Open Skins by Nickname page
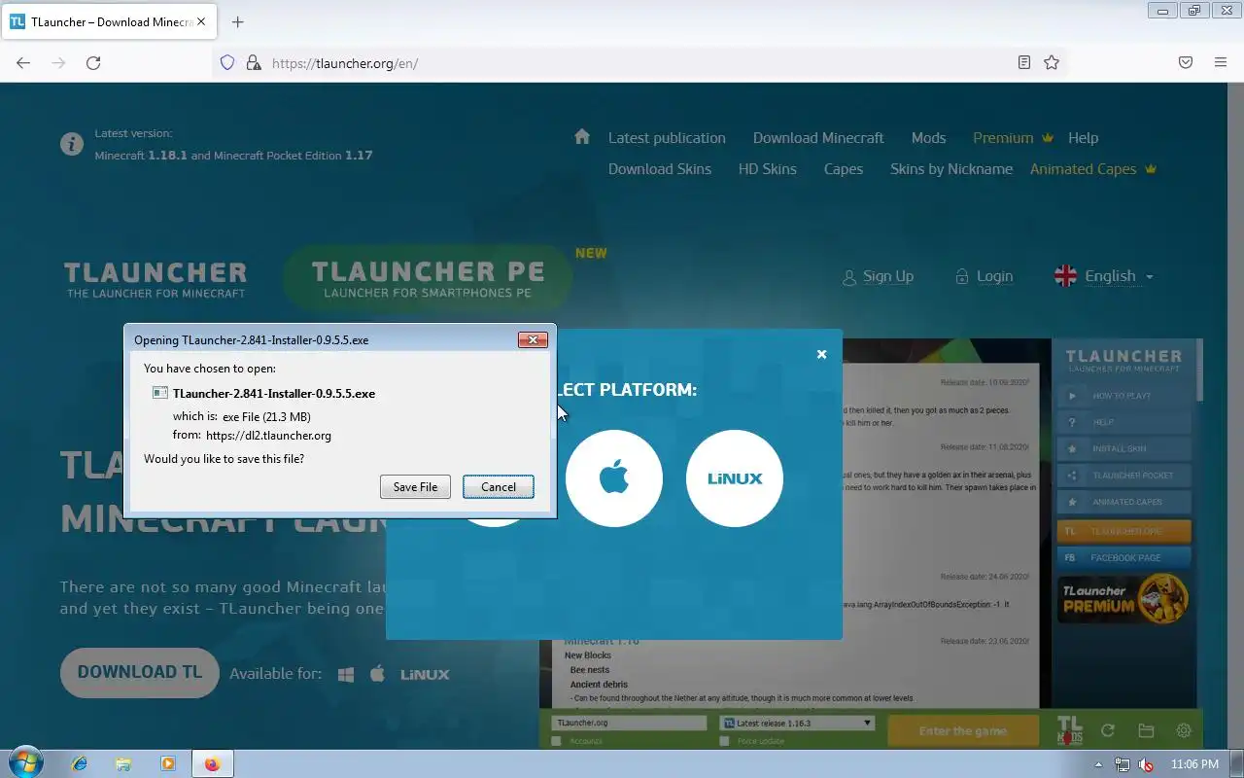The height and width of the screenshot is (778, 1244). (x=951, y=169)
